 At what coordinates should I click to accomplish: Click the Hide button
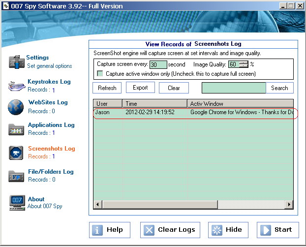click(x=228, y=230)
